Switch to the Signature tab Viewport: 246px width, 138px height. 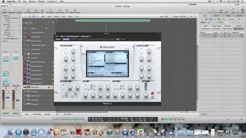pos(239,16)
